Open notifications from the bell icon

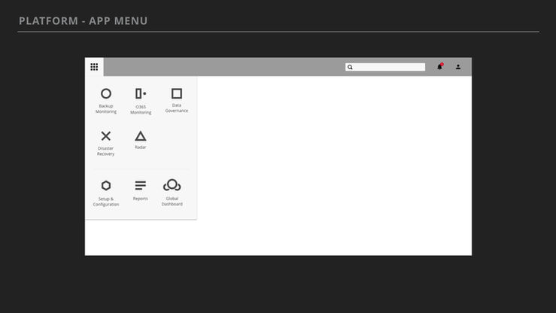(439, 66)
